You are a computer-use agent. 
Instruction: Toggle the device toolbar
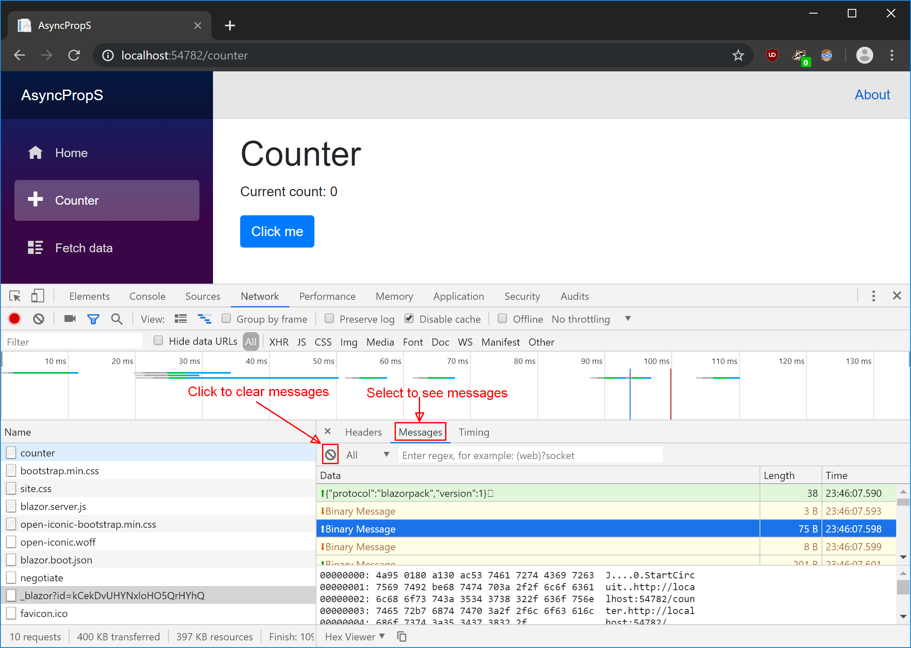tap(37, 296)
